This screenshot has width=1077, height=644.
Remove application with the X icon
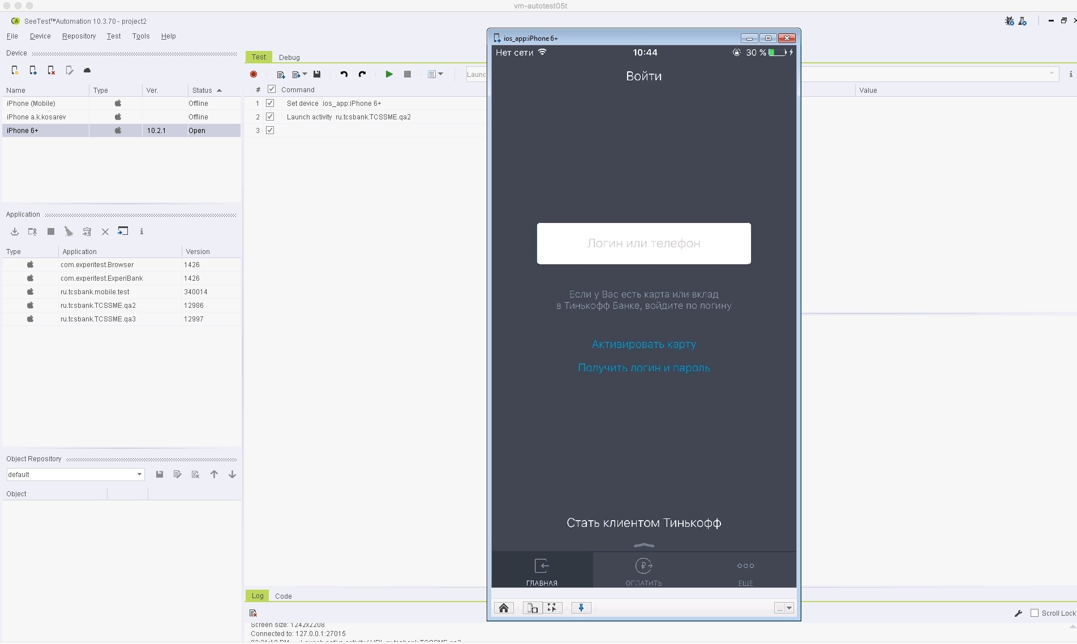(x=105, y=231)
